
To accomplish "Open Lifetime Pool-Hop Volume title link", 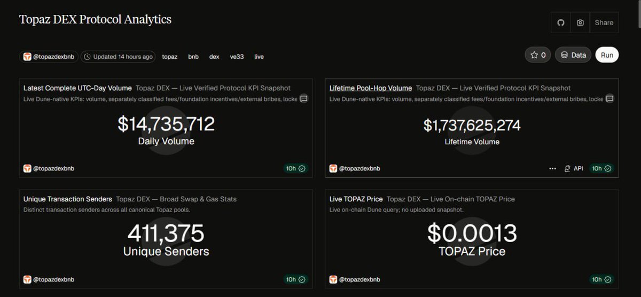I will tap(371, 88).
